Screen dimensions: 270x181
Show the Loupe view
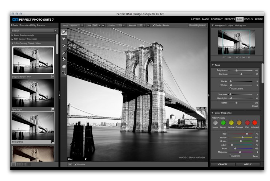click(x=230, y=25)
